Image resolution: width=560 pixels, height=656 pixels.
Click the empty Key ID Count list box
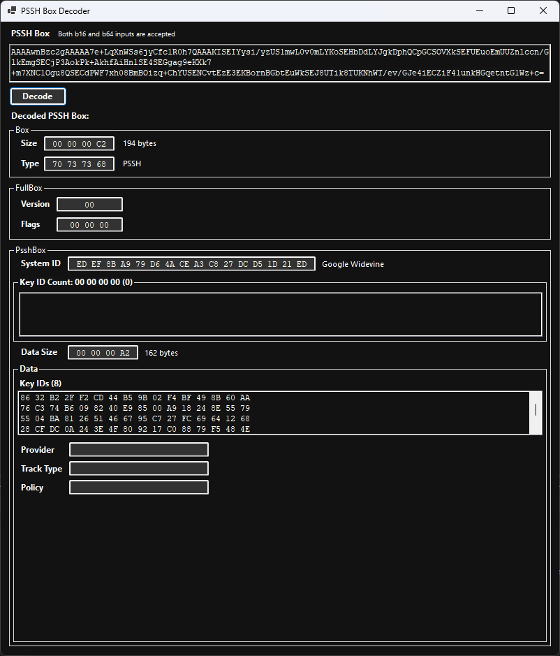[x=281, y=314]
